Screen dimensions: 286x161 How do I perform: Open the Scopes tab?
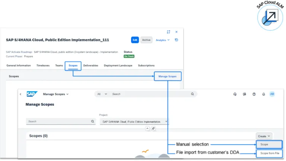(73, 65)
